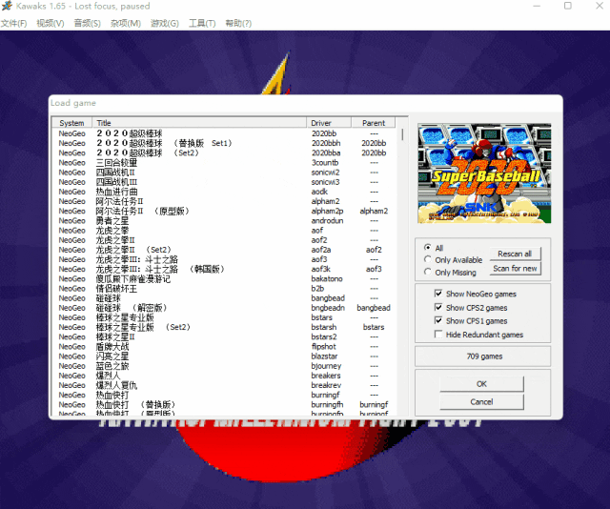Select the game row with driver bstars
The height and width of the screenshot is (509, 610).
click(x=224, y=317)
